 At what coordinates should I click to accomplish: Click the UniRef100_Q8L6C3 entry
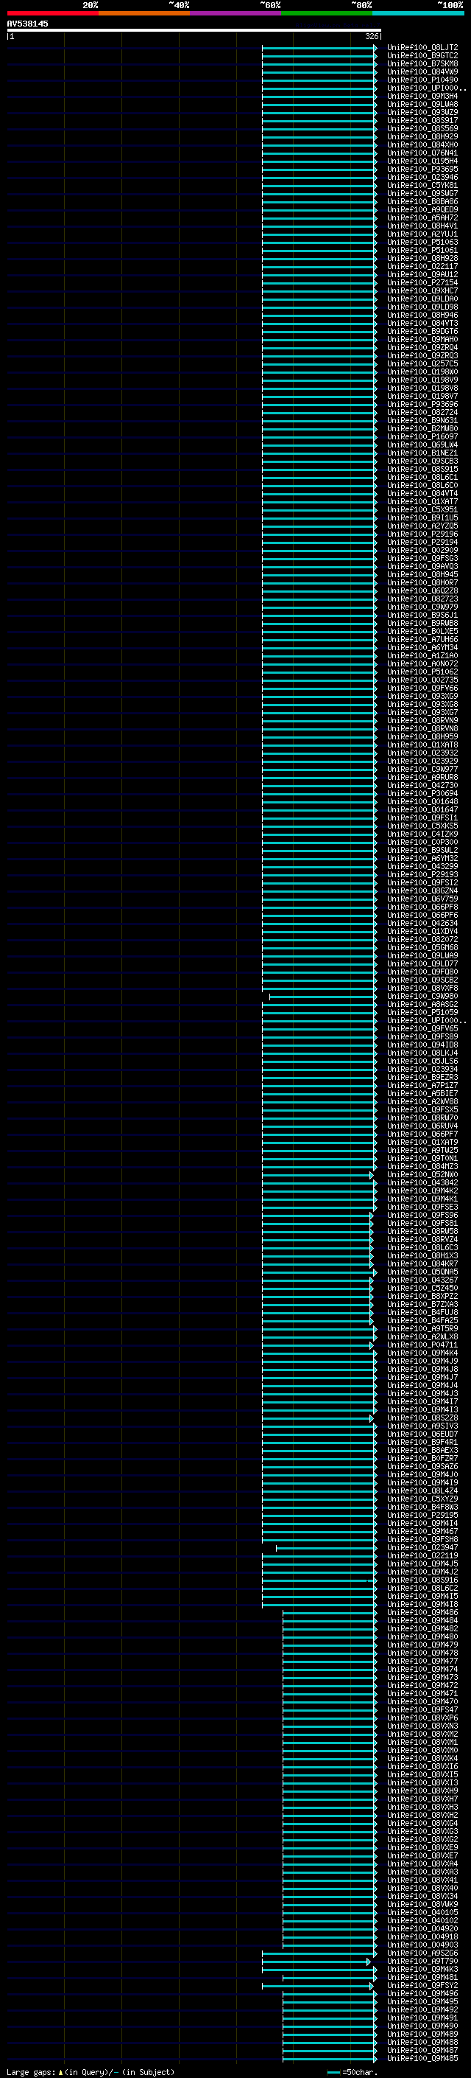tap(422, 1247)
